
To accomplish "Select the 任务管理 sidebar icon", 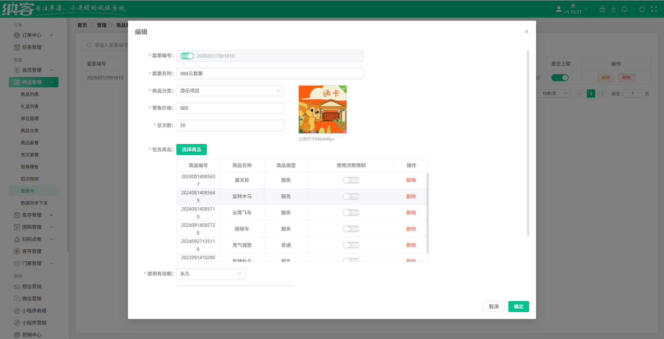I will [17, 47].
